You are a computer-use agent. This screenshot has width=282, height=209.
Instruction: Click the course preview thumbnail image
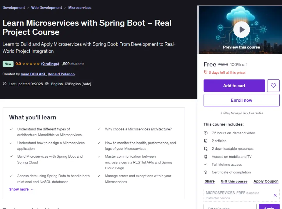[240, 30]
